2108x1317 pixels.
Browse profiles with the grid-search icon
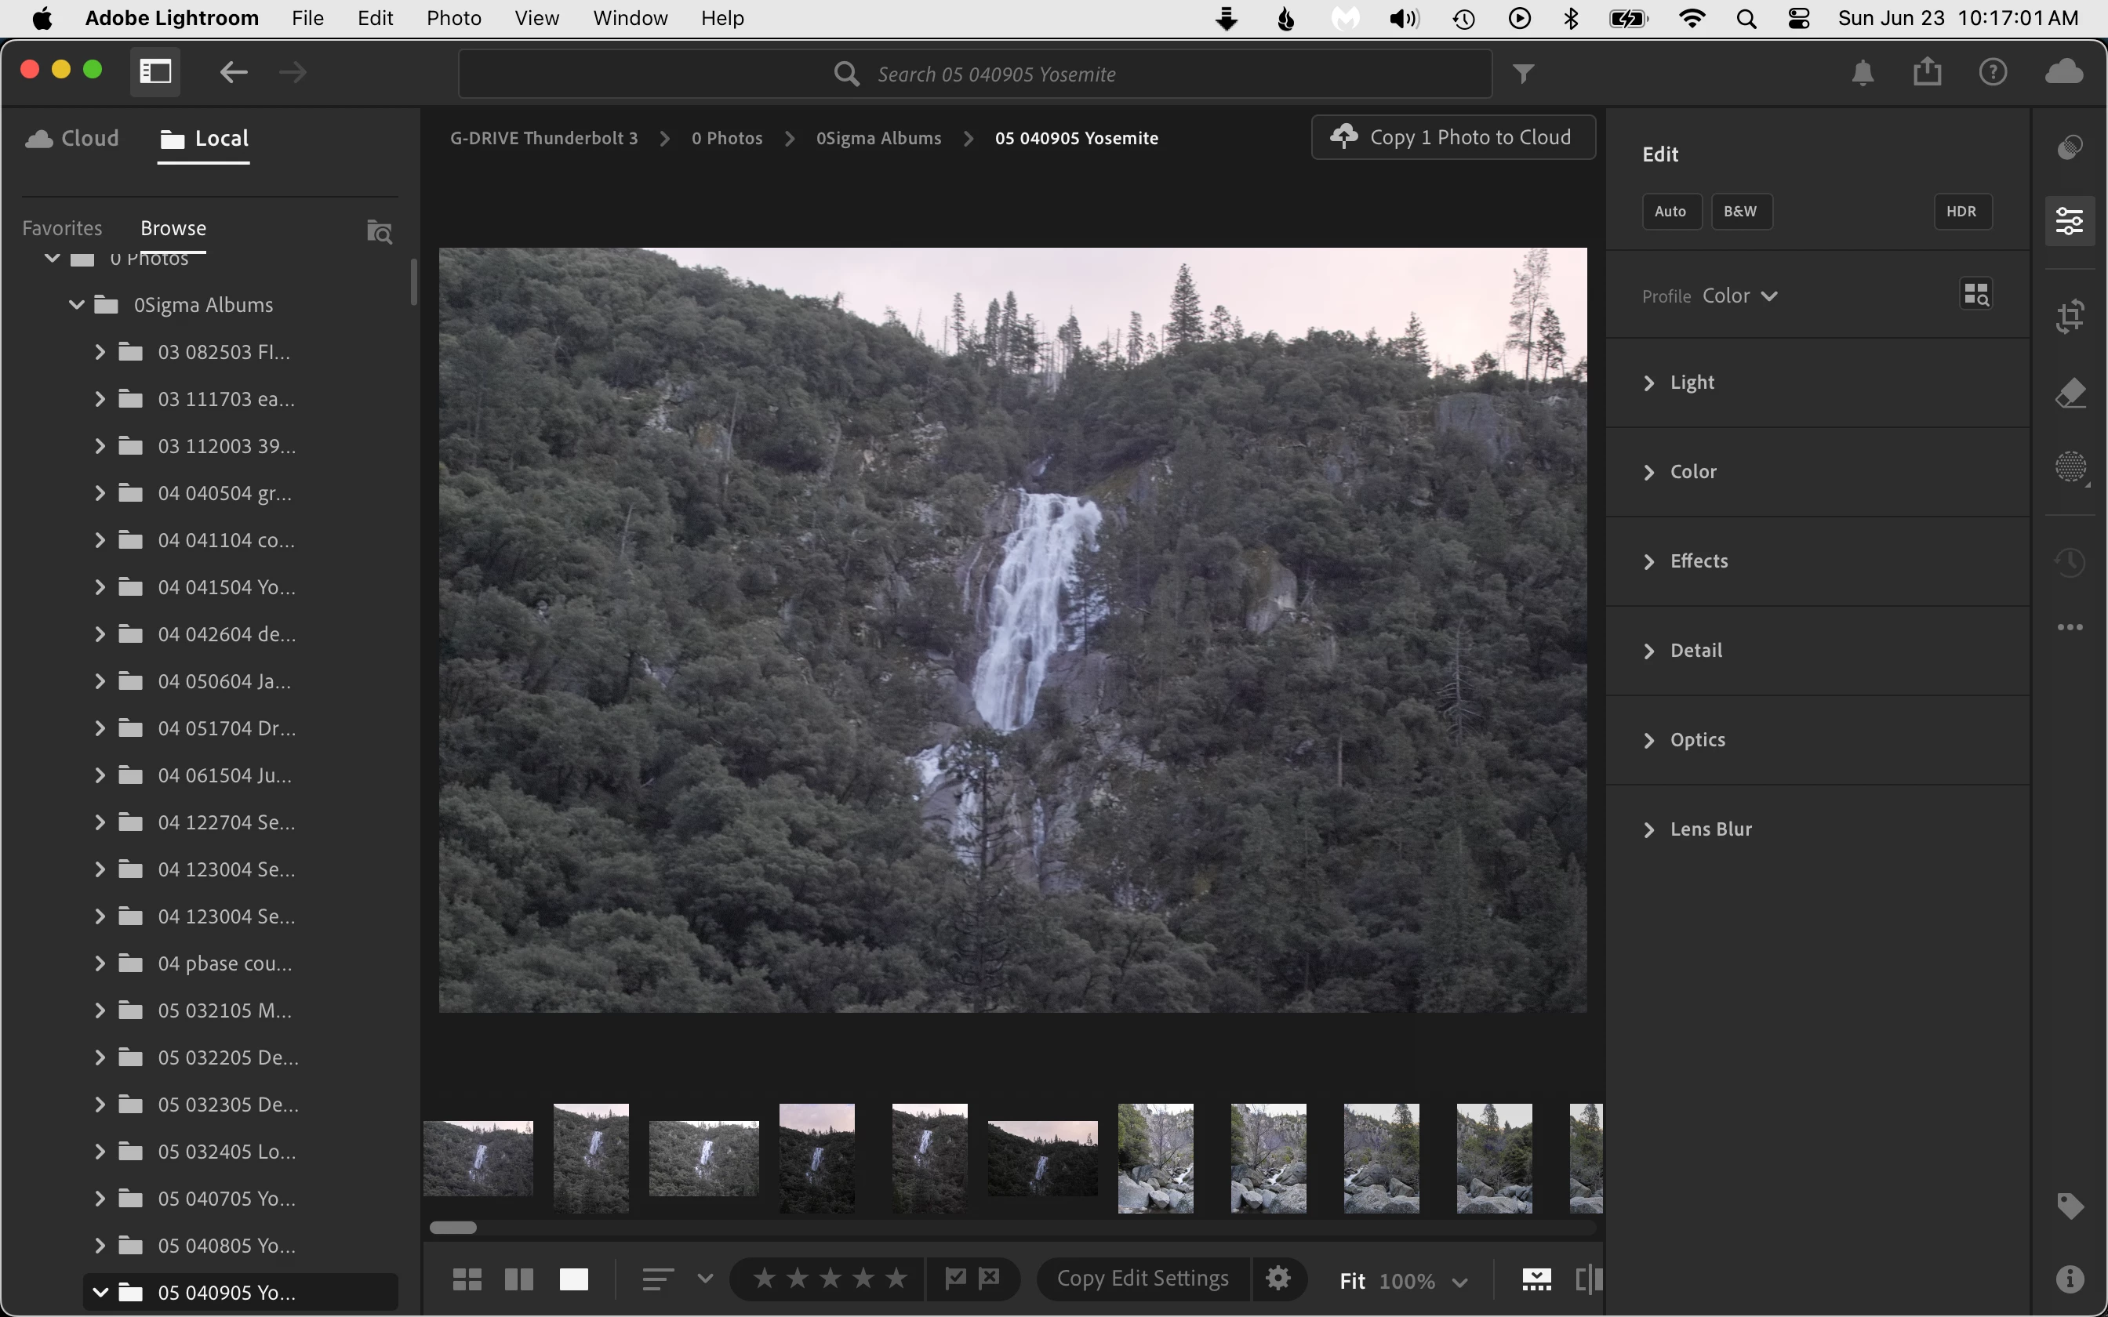click(1975, 295)
